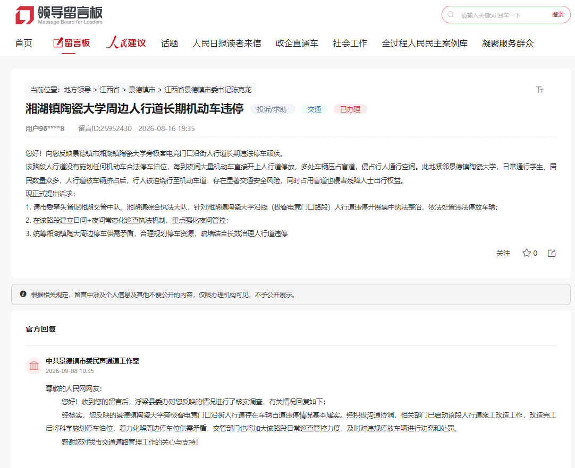Click responder name 中共景德镇市委民声通道工作室
575x468 pixels.
92,361
